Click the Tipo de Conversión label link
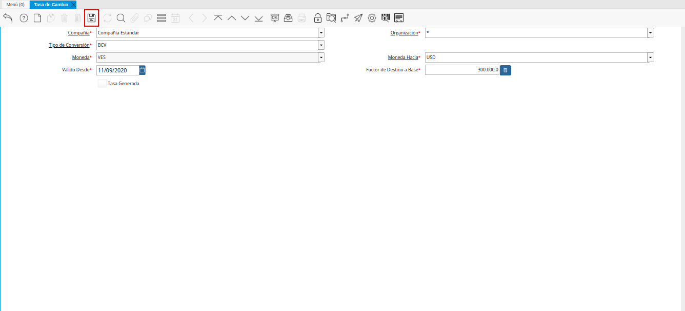 pos(69,45)
